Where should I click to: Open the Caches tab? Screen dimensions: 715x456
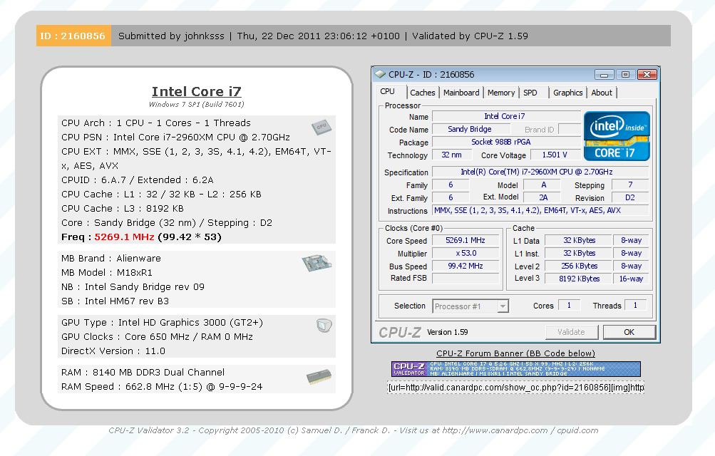(x=422, y=93)
